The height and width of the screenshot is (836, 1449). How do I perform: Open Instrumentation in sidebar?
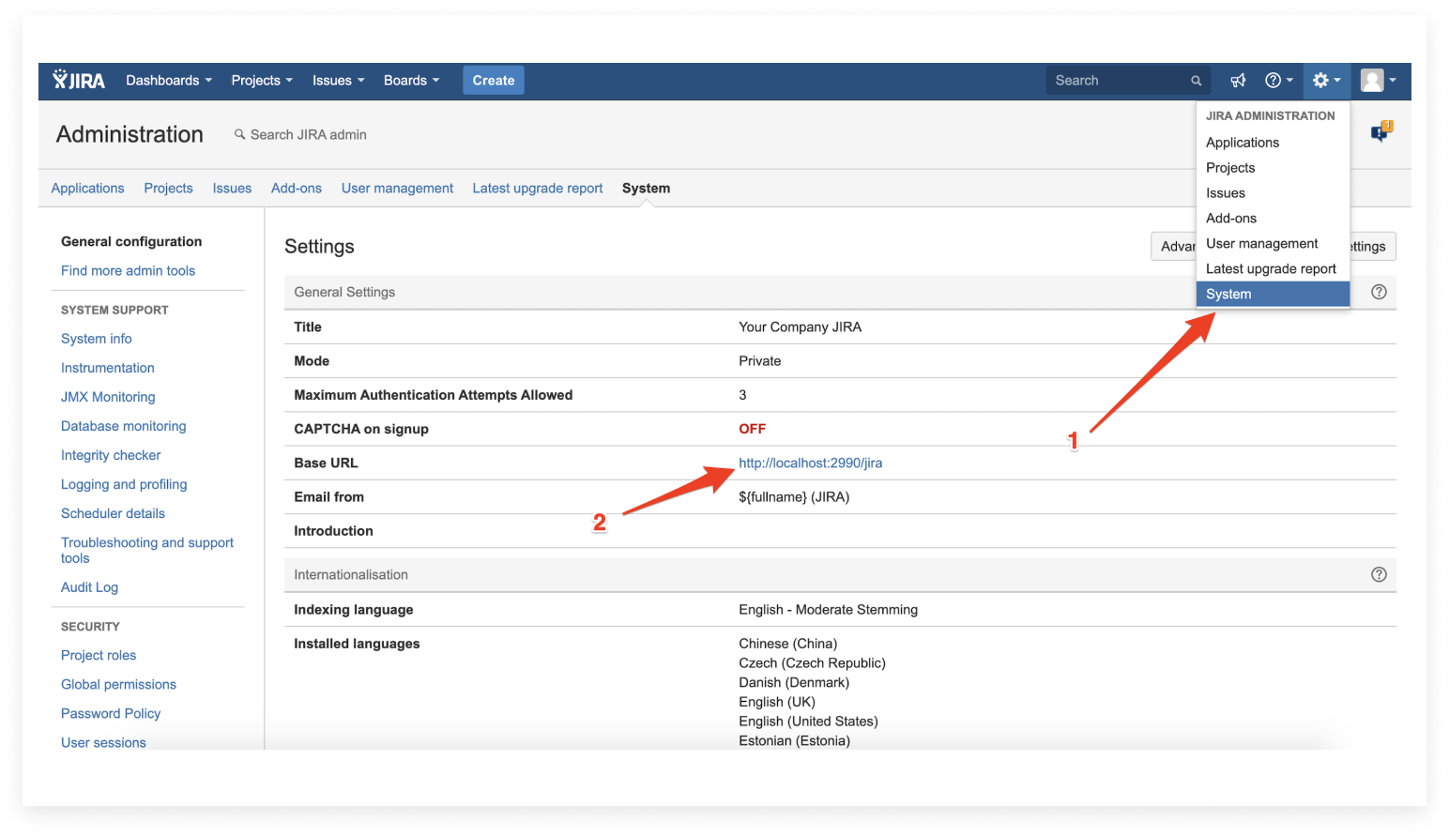click(107, 368)
